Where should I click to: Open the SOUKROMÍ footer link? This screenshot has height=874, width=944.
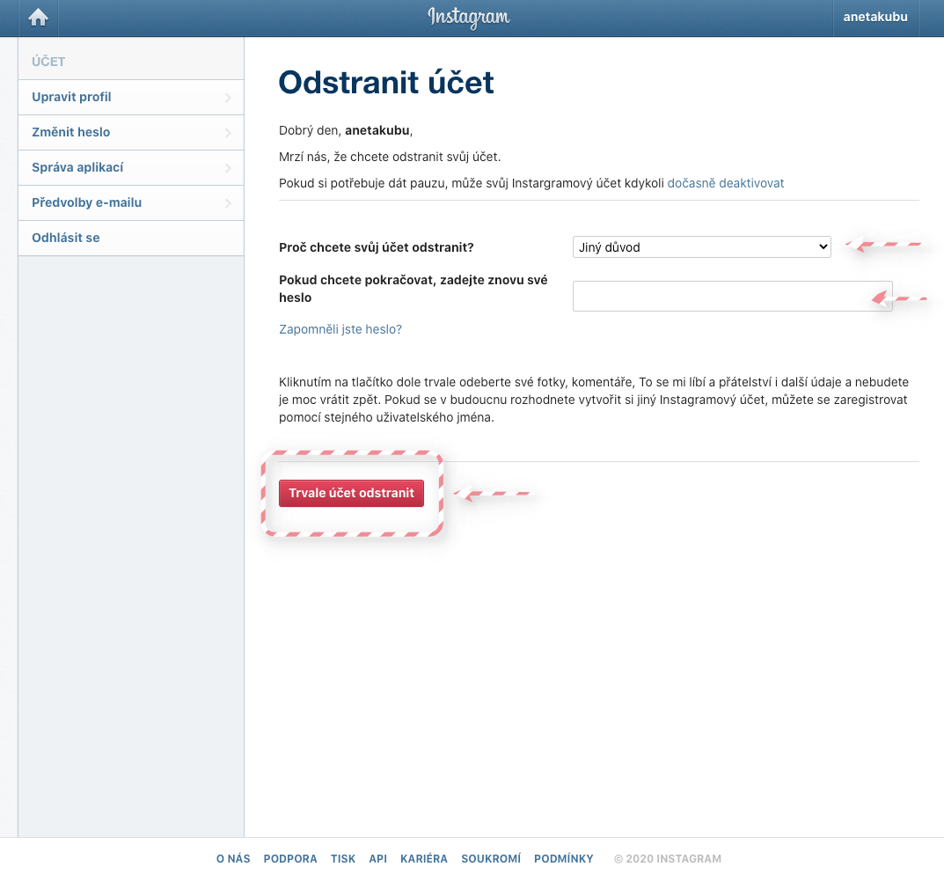coord(491,859)
